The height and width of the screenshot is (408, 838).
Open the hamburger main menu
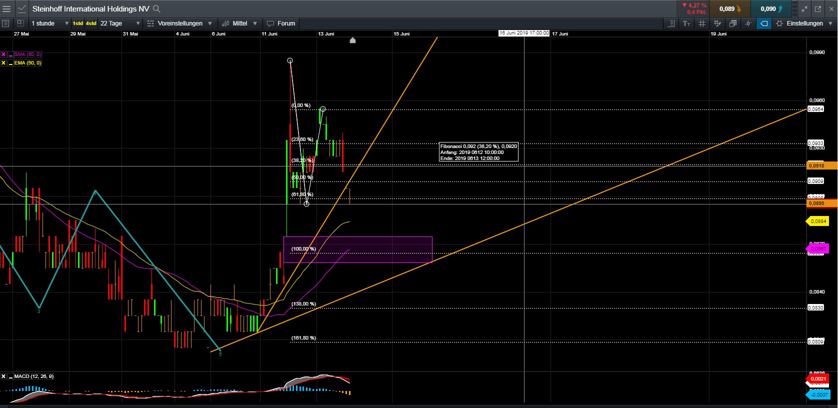[6, 8]
